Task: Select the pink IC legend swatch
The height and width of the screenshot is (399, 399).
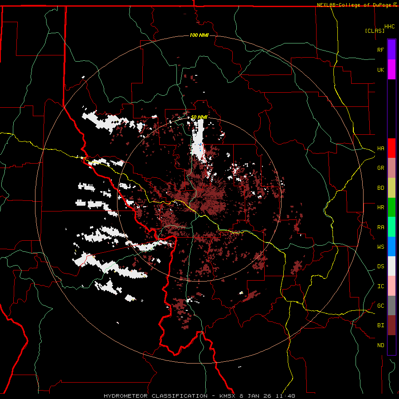Action: pyautogui.click(x=391, y=286)
